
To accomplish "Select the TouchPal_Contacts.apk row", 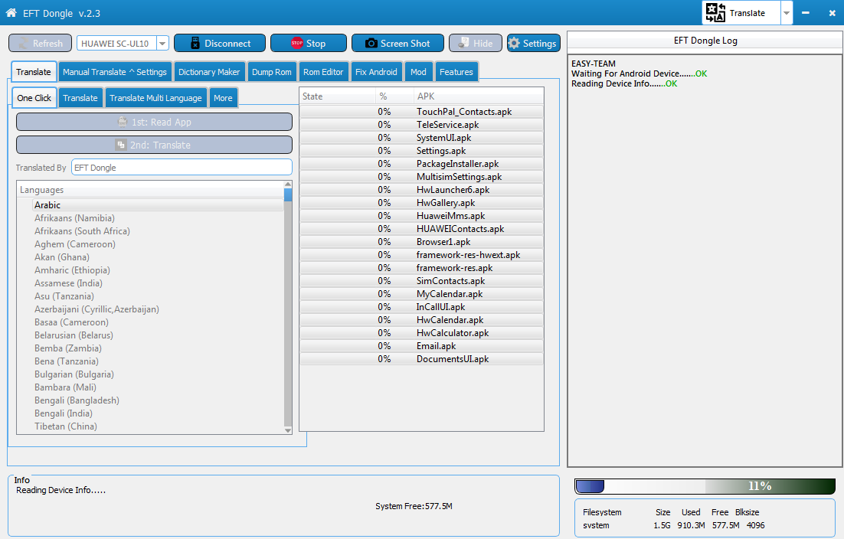I will pyautogui.click(x=421, y=112).
